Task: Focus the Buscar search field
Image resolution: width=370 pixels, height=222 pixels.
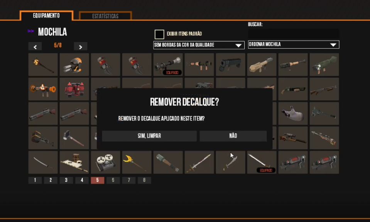Action: (x=294, y=34)
